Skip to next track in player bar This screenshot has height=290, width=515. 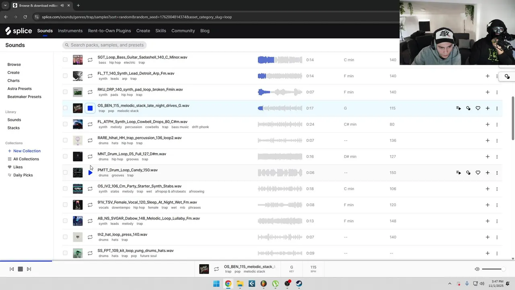(29, 269)
